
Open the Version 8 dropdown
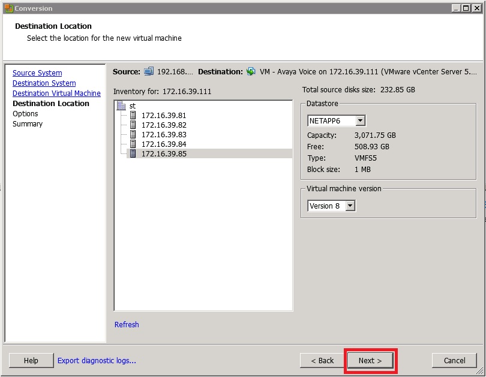click(x=350, y=206)
